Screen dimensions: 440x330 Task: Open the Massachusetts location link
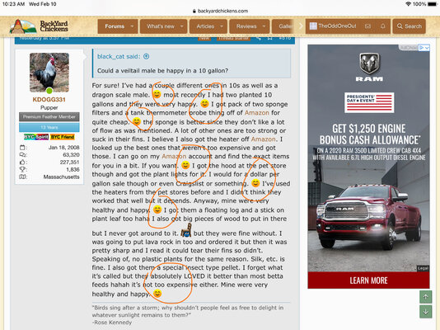pos(62,177)
